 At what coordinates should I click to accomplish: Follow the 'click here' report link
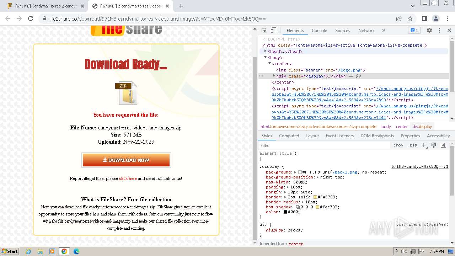(128, 178)
